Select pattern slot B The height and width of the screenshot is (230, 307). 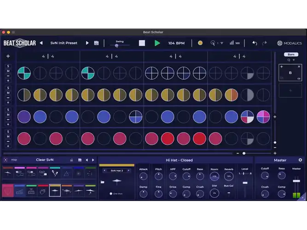290,73
